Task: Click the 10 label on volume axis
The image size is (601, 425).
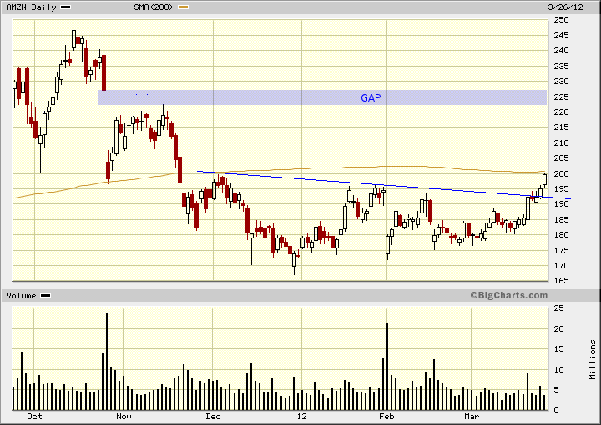Action: tap(558, 370)
